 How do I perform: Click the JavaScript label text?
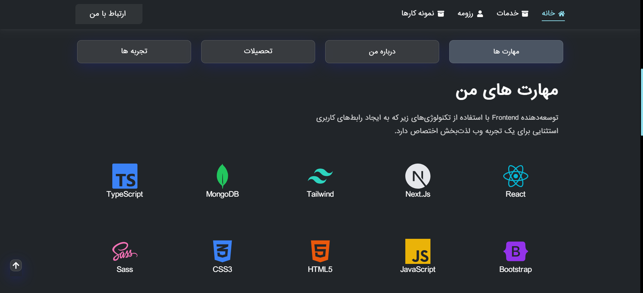[418, 270]
